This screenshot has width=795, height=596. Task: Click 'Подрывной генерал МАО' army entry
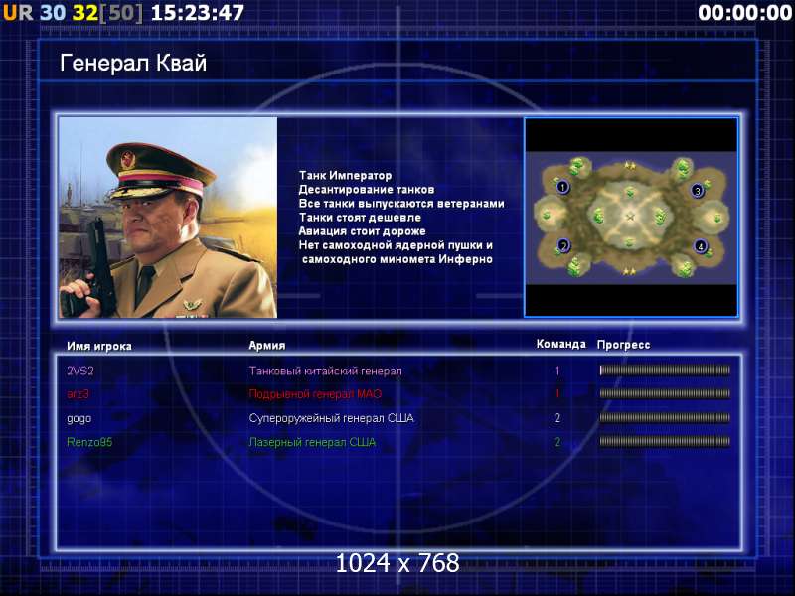(x=315, y=394)
